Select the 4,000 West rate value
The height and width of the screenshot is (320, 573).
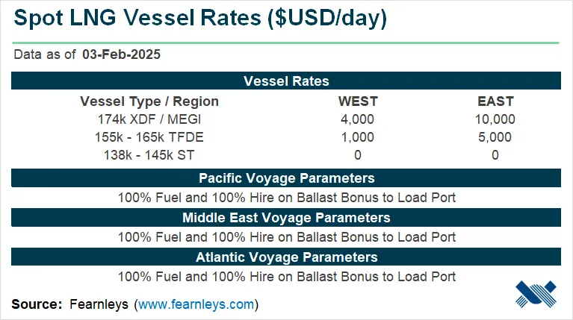pos(358,119)
